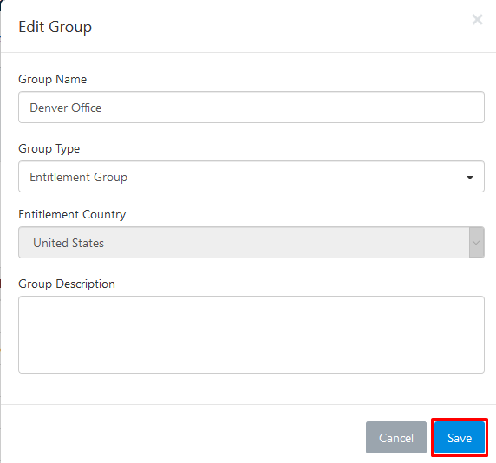Save the group changes
Screen dimensions: 496x463
[460, 438]
